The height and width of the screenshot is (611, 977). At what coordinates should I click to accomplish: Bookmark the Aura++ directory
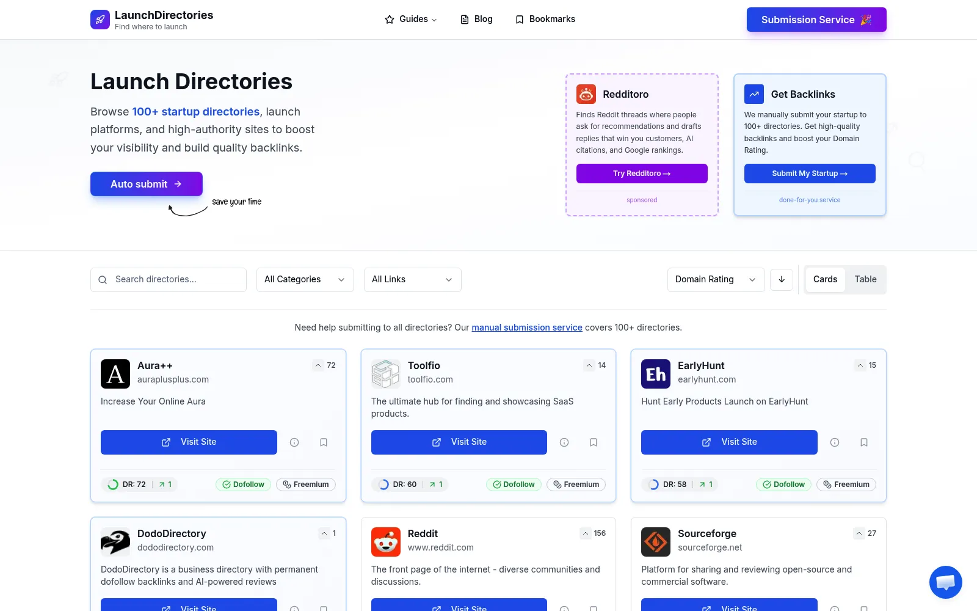coord(324,442)
